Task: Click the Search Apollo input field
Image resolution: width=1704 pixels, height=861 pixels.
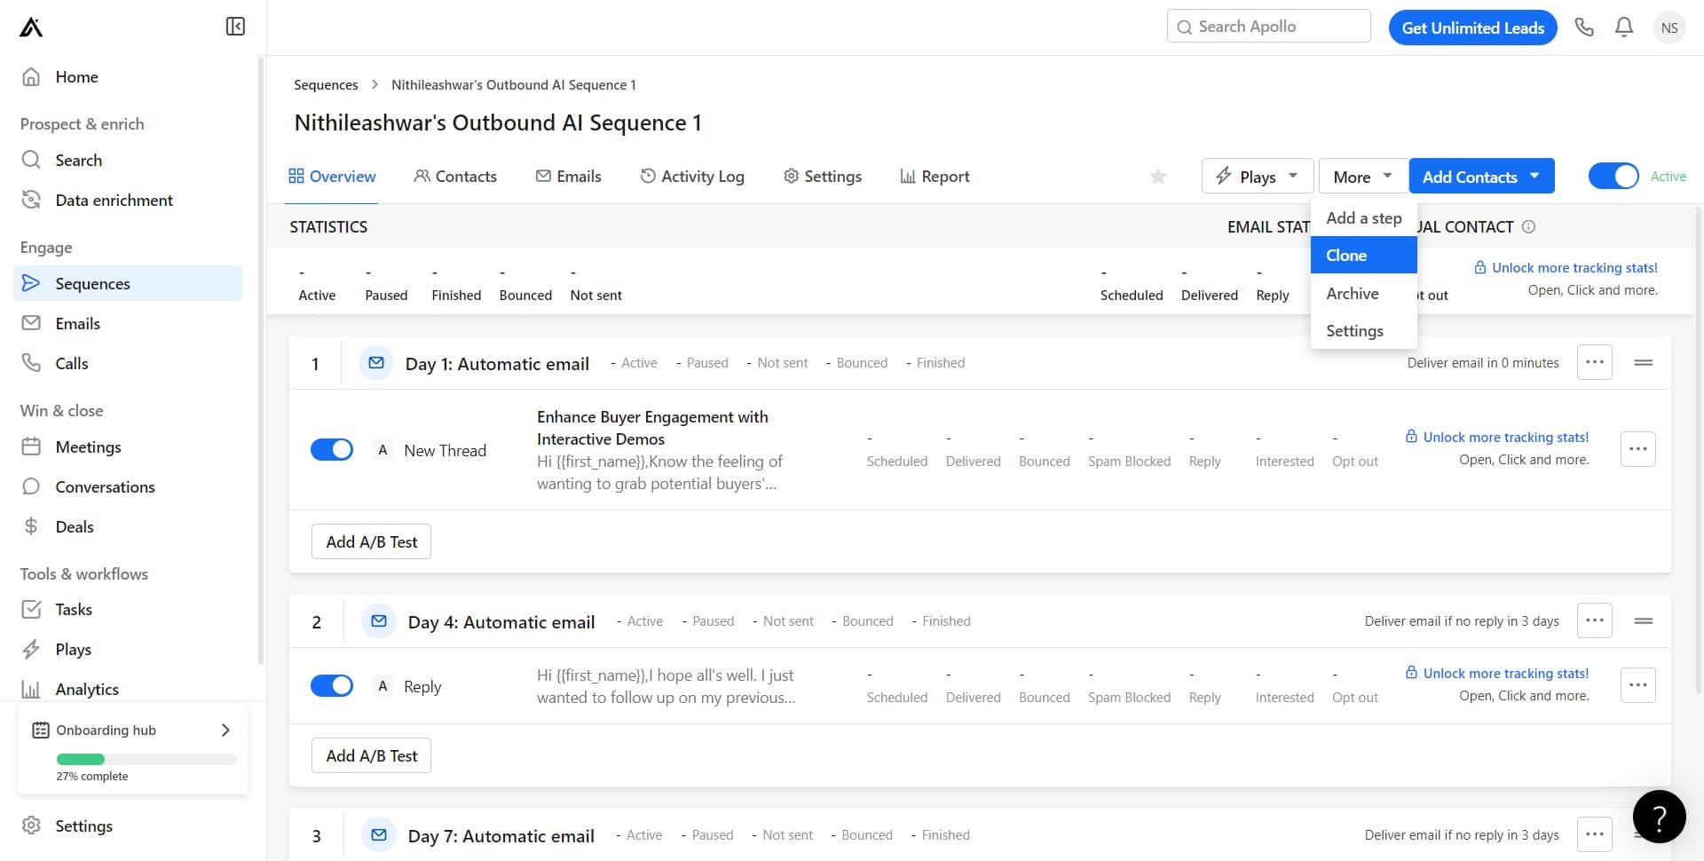Action: (x=1269, y=27)
